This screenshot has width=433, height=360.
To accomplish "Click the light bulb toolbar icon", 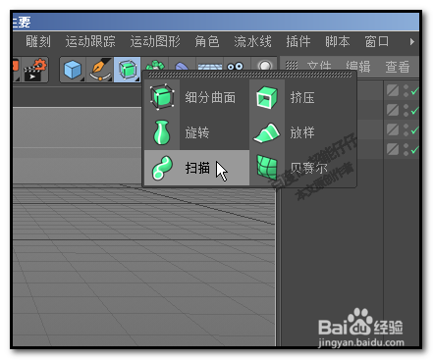I will pyautogui.click(x=265, y=66).
